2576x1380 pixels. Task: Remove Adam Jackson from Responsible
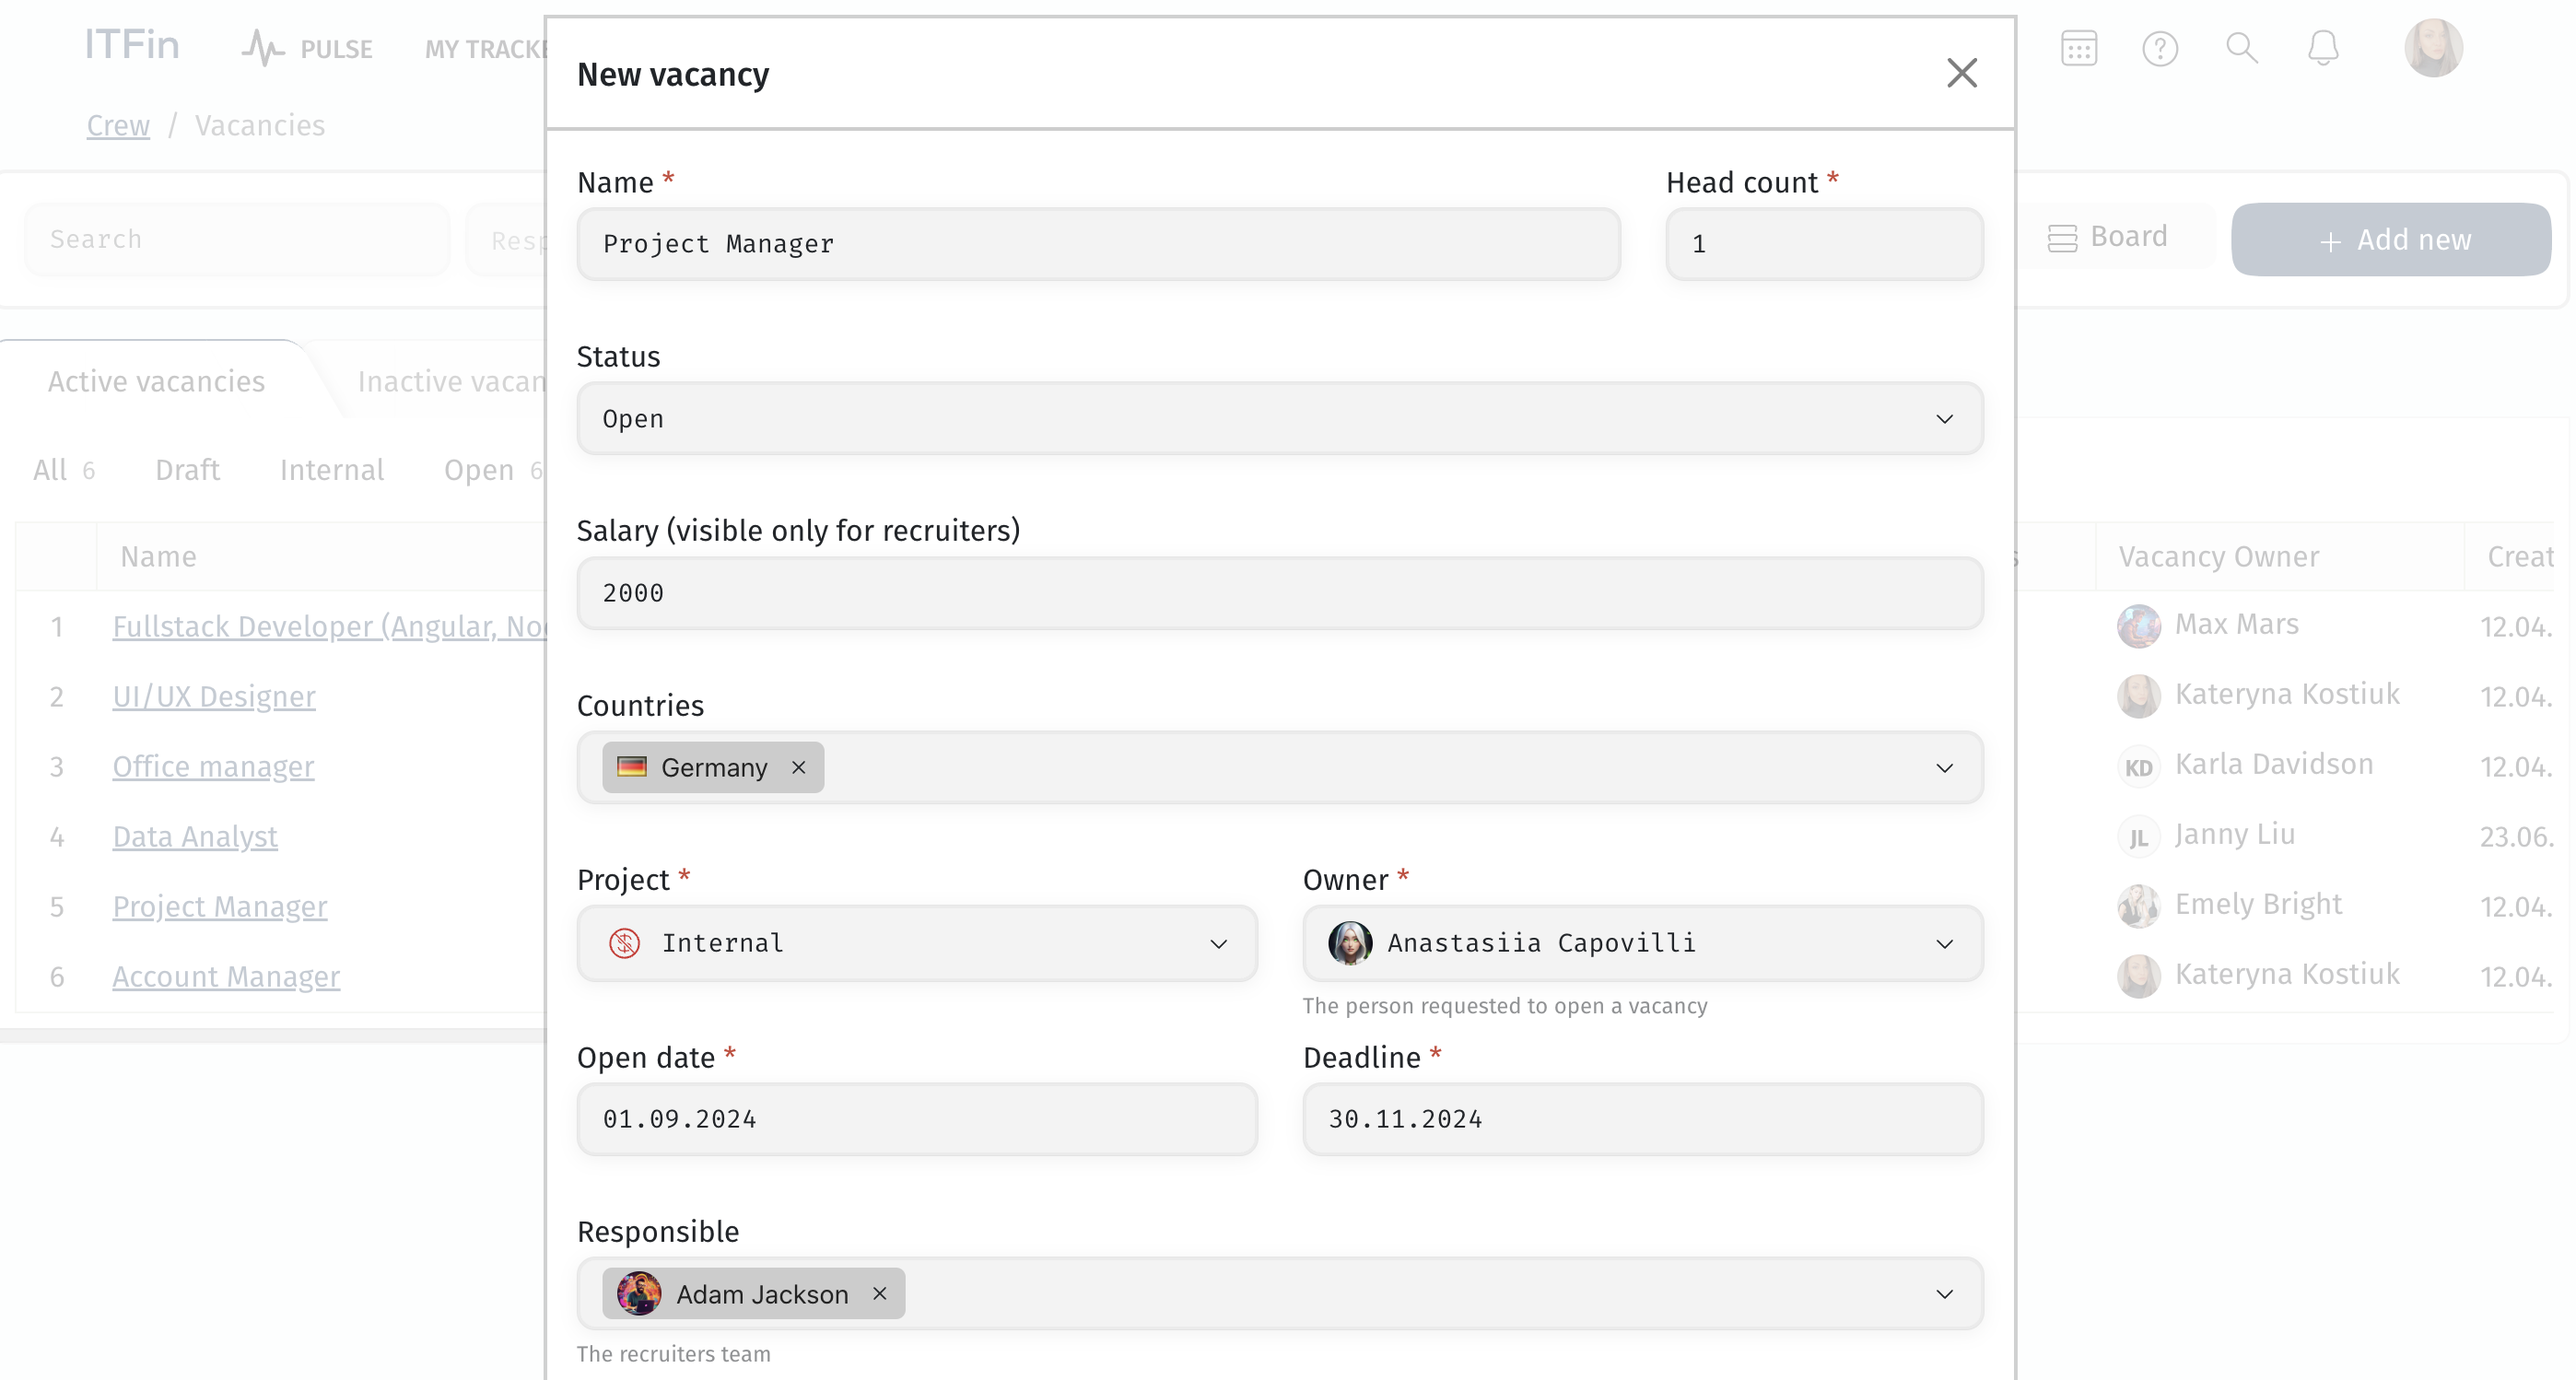tap(879, 1293)
